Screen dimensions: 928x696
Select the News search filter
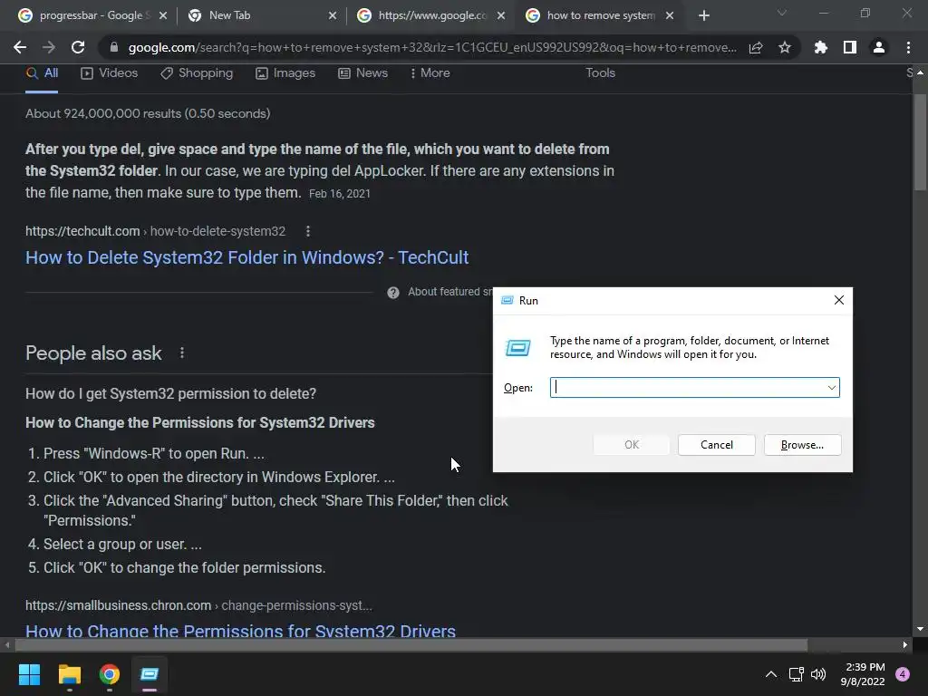coord(362,73)
